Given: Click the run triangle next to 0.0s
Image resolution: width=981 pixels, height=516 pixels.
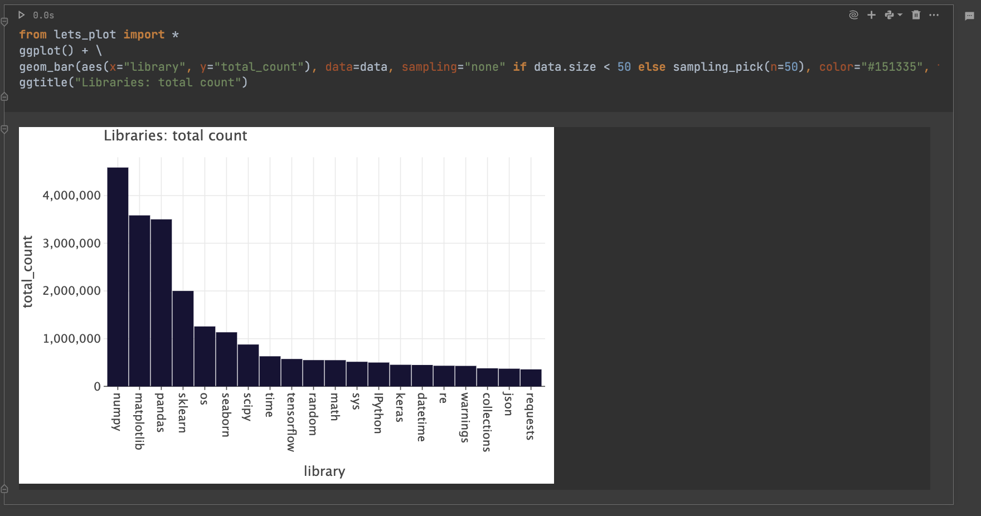Looking at the screenshot, I should pyautogui.click(x=21, y=15).
